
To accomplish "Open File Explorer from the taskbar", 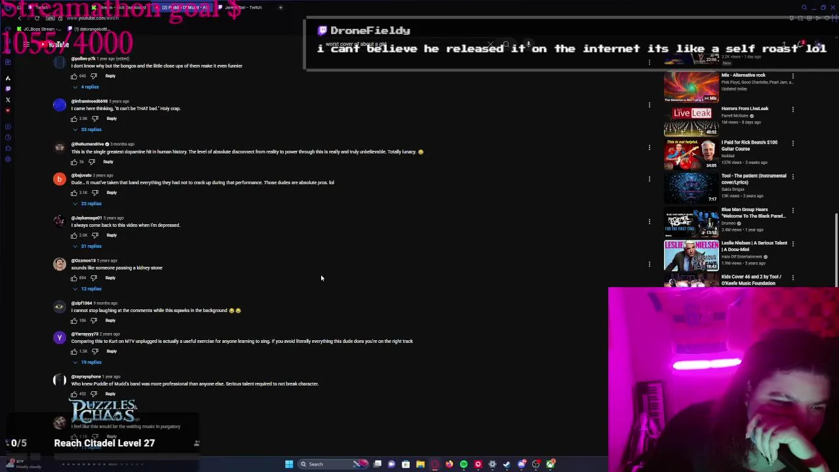I will point(420,464).
